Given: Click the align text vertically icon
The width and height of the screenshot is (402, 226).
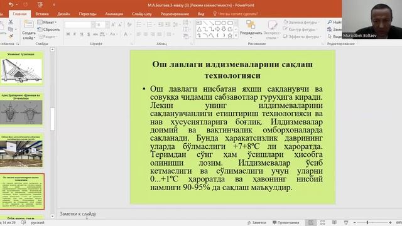Looking at the screenshot, I should coord(187,30).
